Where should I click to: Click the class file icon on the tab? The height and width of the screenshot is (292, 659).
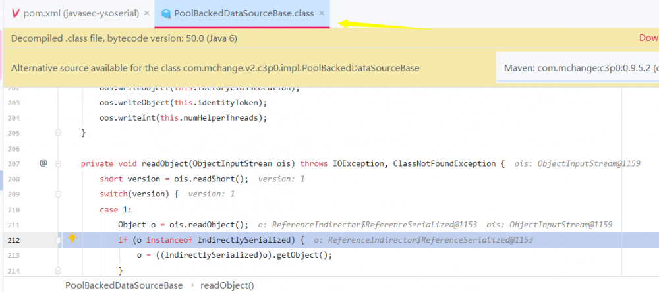(x=167, y=13)
